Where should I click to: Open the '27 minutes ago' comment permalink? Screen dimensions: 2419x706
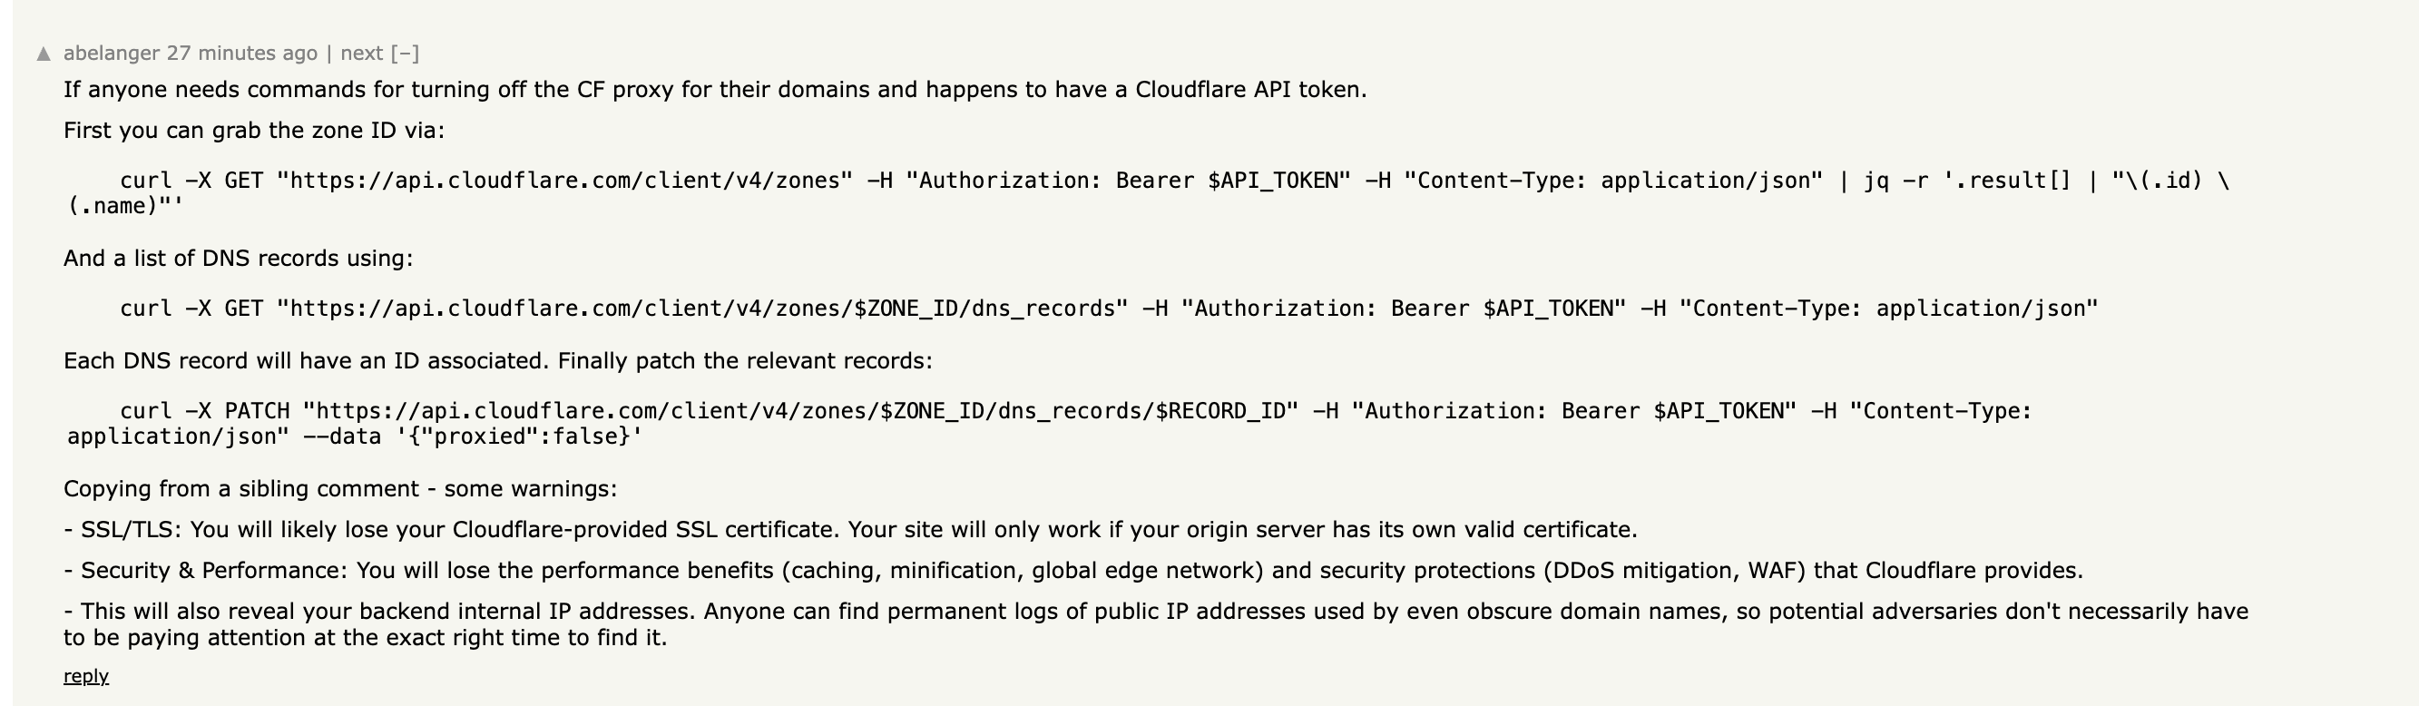click(242, 54)
